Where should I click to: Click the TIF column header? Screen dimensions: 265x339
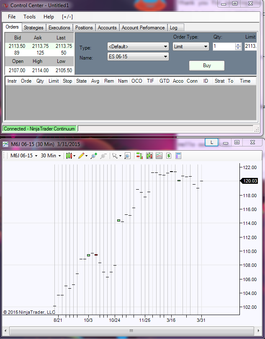tap(150, 81)
